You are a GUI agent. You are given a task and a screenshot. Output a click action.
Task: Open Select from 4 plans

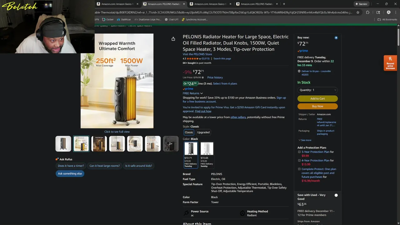(225, 83)
